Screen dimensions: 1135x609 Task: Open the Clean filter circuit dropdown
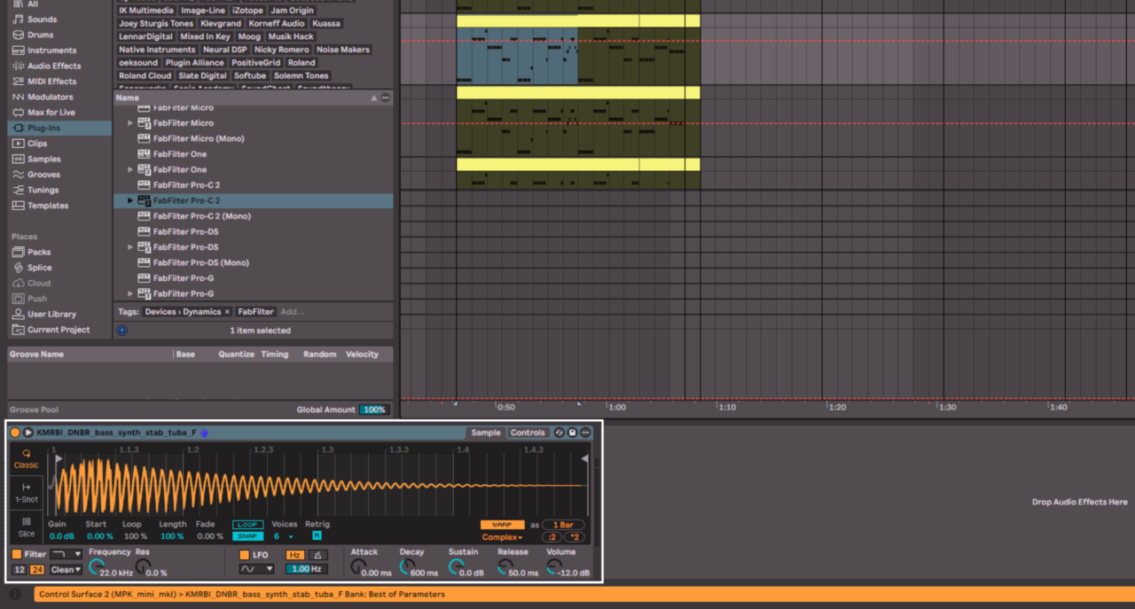67,570
